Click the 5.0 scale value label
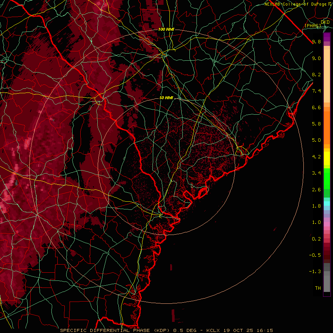Screen dimensions: 333x333 316,140
